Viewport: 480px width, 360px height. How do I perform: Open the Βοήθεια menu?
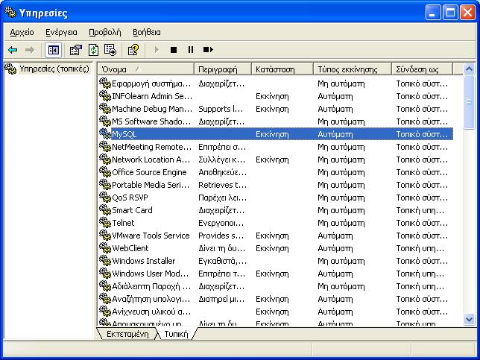[146, 32]
